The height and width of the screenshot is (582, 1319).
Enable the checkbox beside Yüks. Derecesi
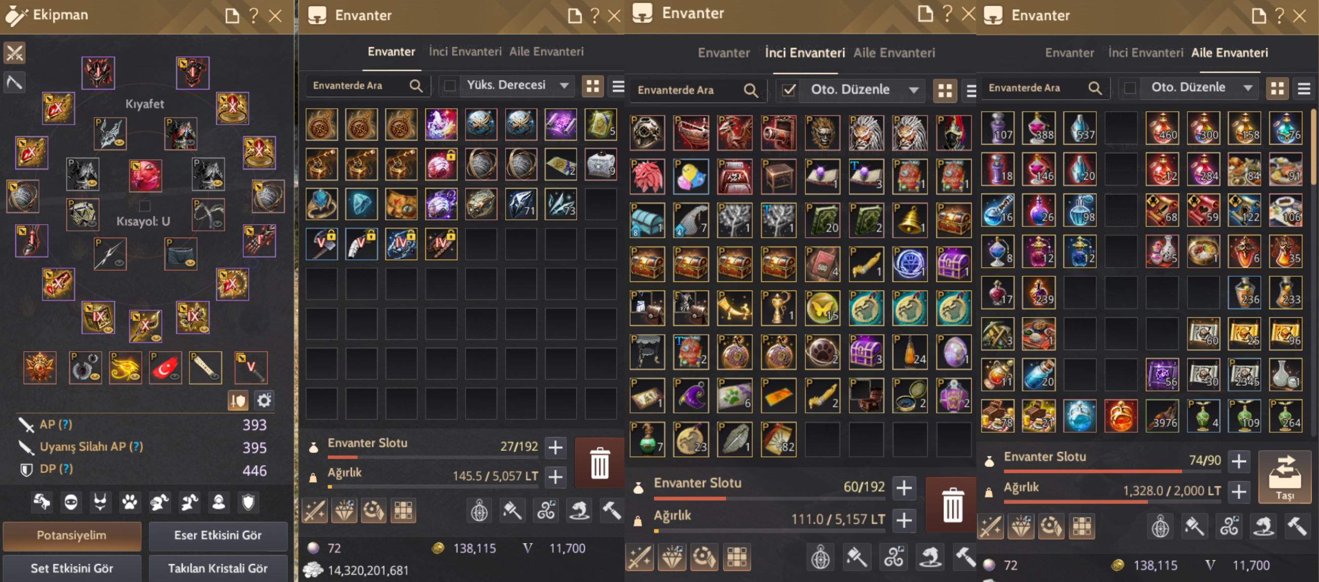(449, 86)
